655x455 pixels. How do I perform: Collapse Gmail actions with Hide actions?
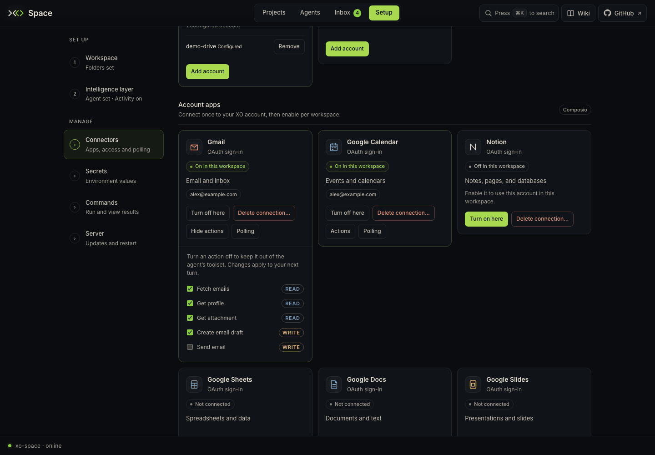pos(207,231)
